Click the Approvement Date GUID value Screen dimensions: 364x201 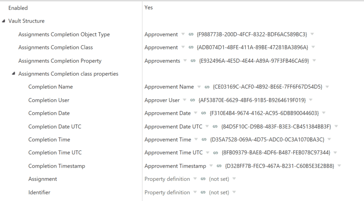[x=264, y=113]
